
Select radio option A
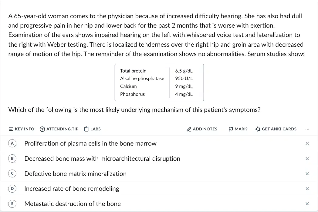tap(12, 143)
